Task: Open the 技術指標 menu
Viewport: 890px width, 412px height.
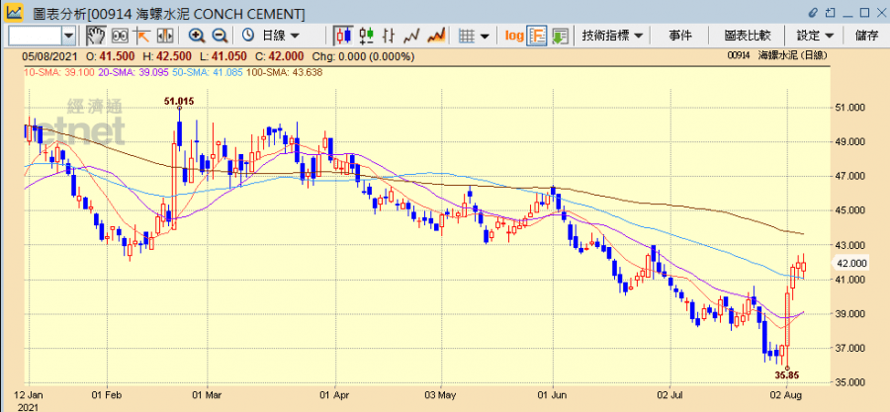Action: (613, 36)
